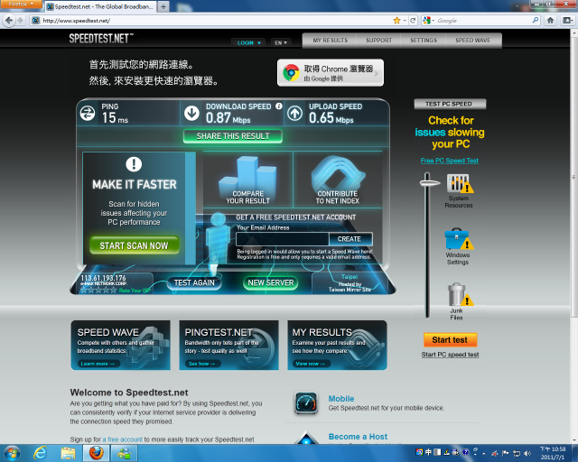Click the Home icon in Firefox toolbar

click(550, 20)
